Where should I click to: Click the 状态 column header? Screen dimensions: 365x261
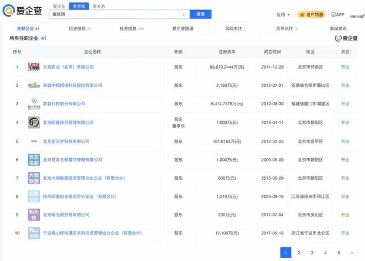click(345, 51)
